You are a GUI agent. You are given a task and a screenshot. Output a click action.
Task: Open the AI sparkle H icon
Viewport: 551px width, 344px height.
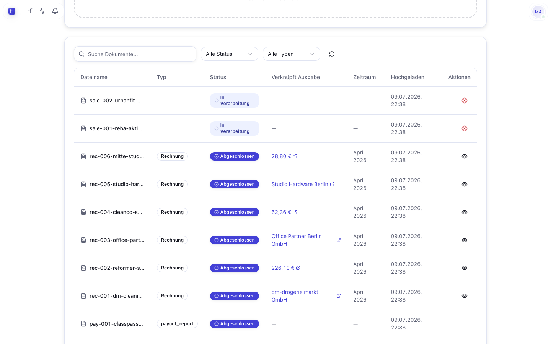[x=29, y=11]
